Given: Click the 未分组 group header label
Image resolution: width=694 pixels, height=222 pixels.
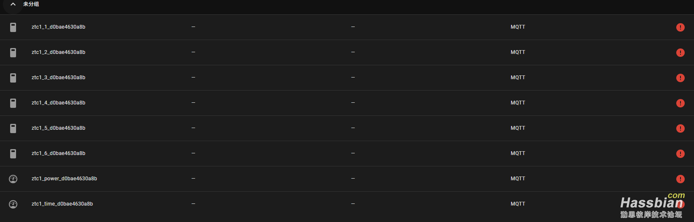Looking at the screenshot, I should [31, 4].
